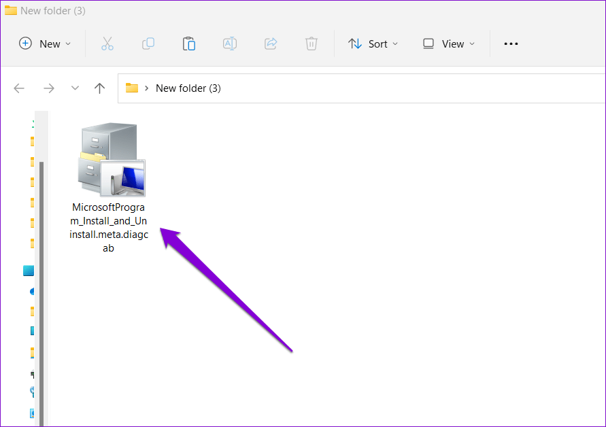Click the Delete trash can icon
This screenshot has width=606, height=427.
312,44
